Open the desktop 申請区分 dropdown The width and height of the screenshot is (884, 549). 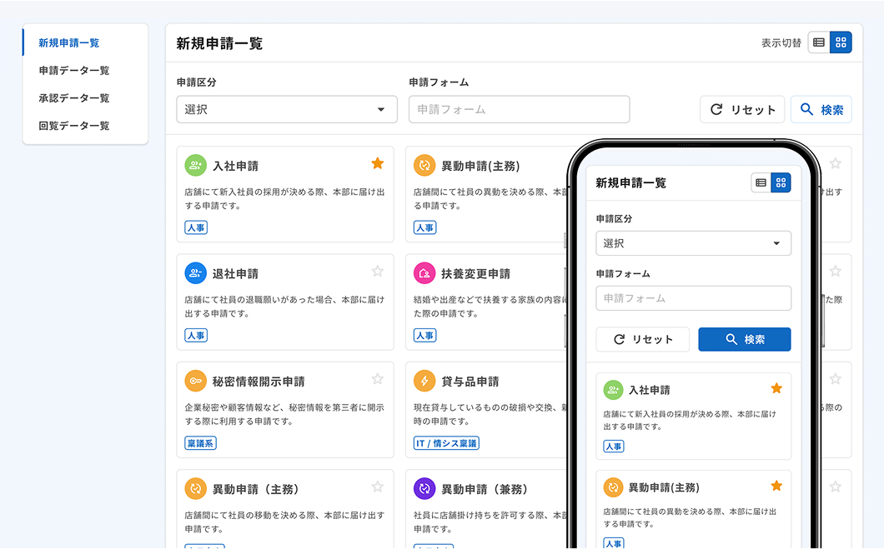coord(286,109)
